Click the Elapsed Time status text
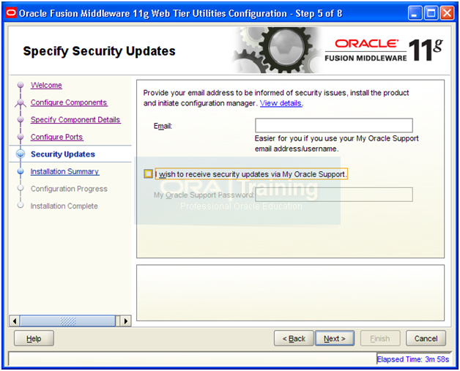The width and height of the screenshot is (460, 371). (413, 359)
